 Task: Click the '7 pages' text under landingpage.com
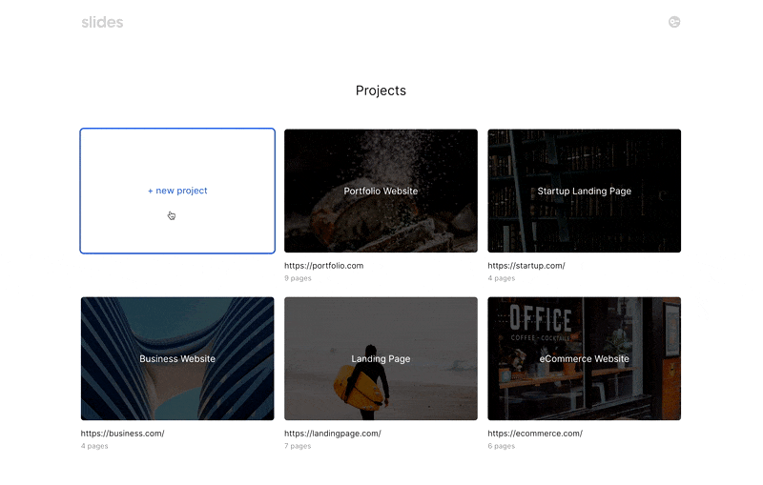(x=298, y=446)
